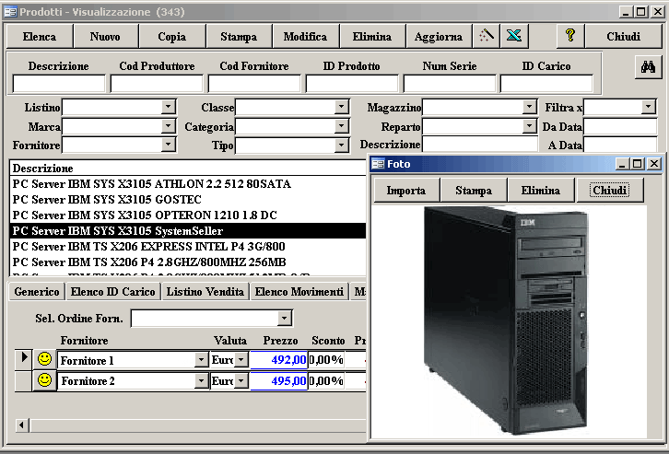Click the Cod Produttore field

click(157, 84)
